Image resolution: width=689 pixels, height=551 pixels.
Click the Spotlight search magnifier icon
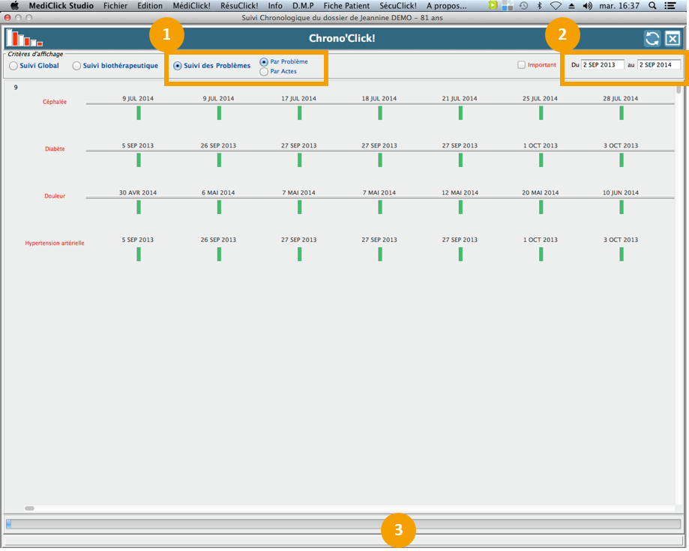[x=652, y=5]
